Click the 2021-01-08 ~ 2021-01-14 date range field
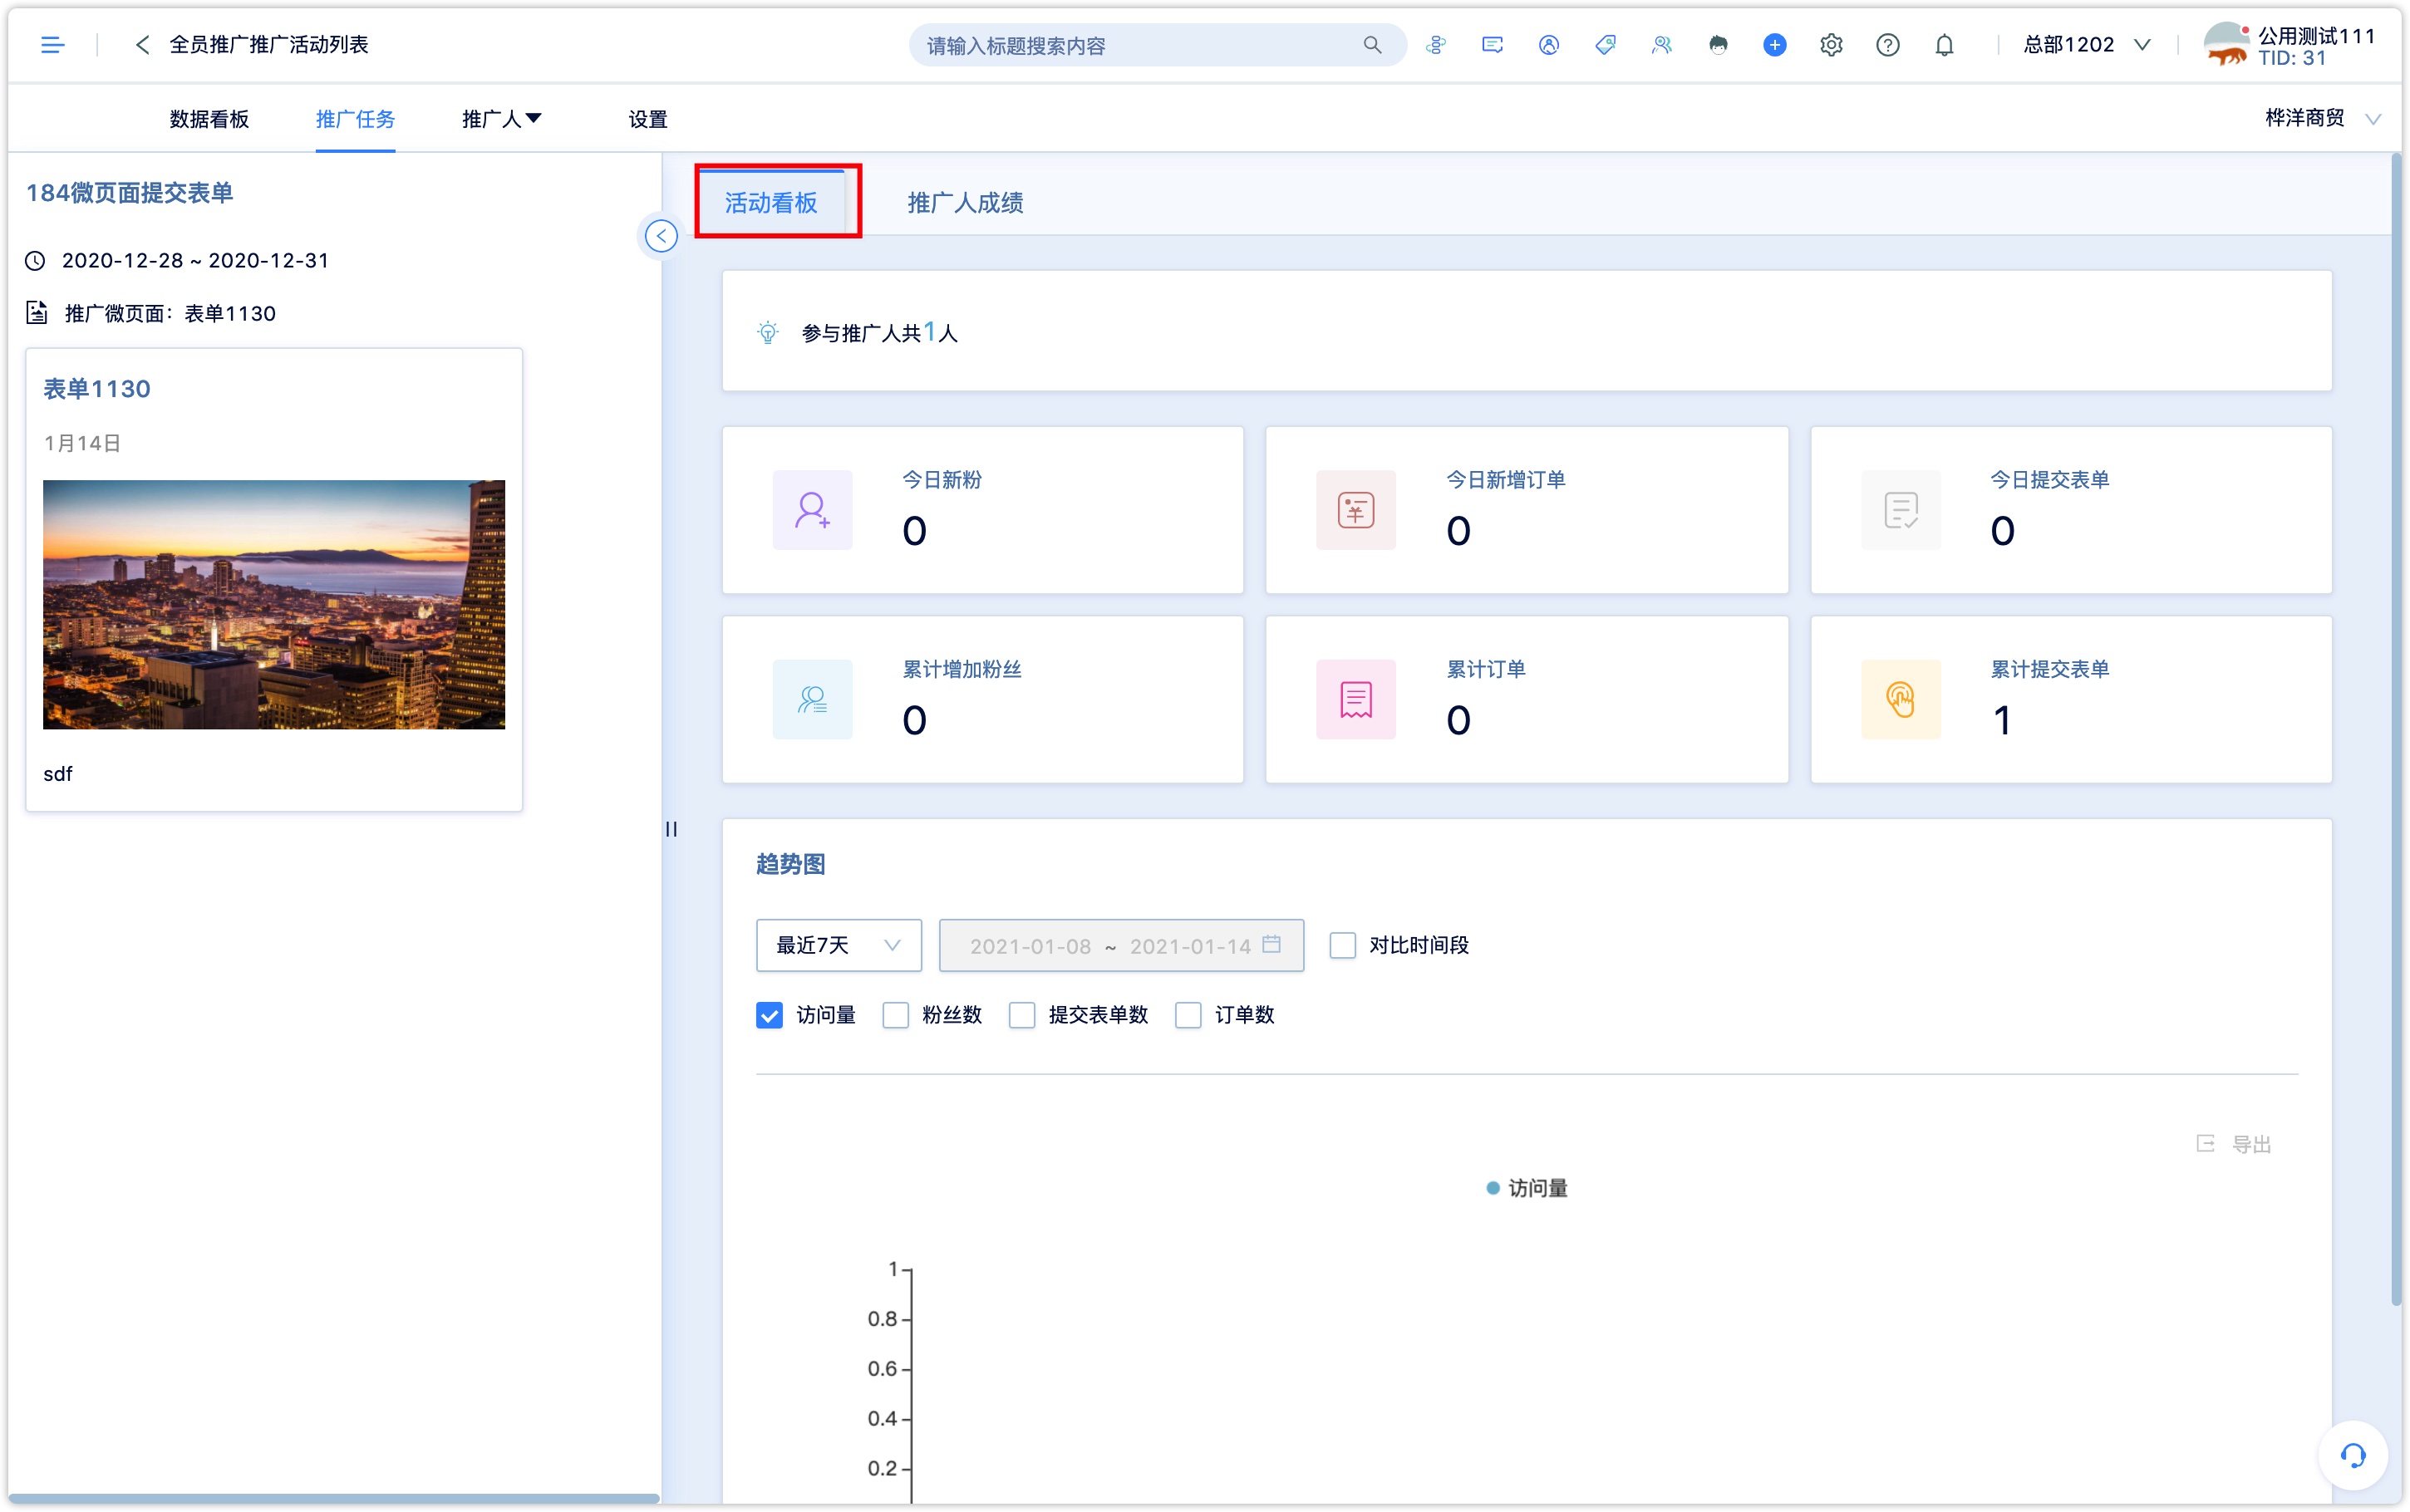Screen dimensions: 2410x1512 1121,945
